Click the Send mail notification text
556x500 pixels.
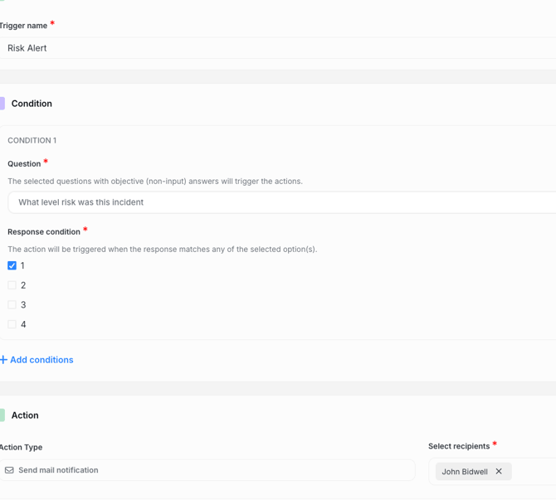click(x=58, y=470)
